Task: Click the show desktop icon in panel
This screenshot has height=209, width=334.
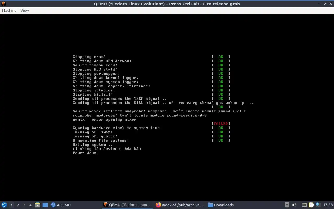Action: tap(45, 205)
